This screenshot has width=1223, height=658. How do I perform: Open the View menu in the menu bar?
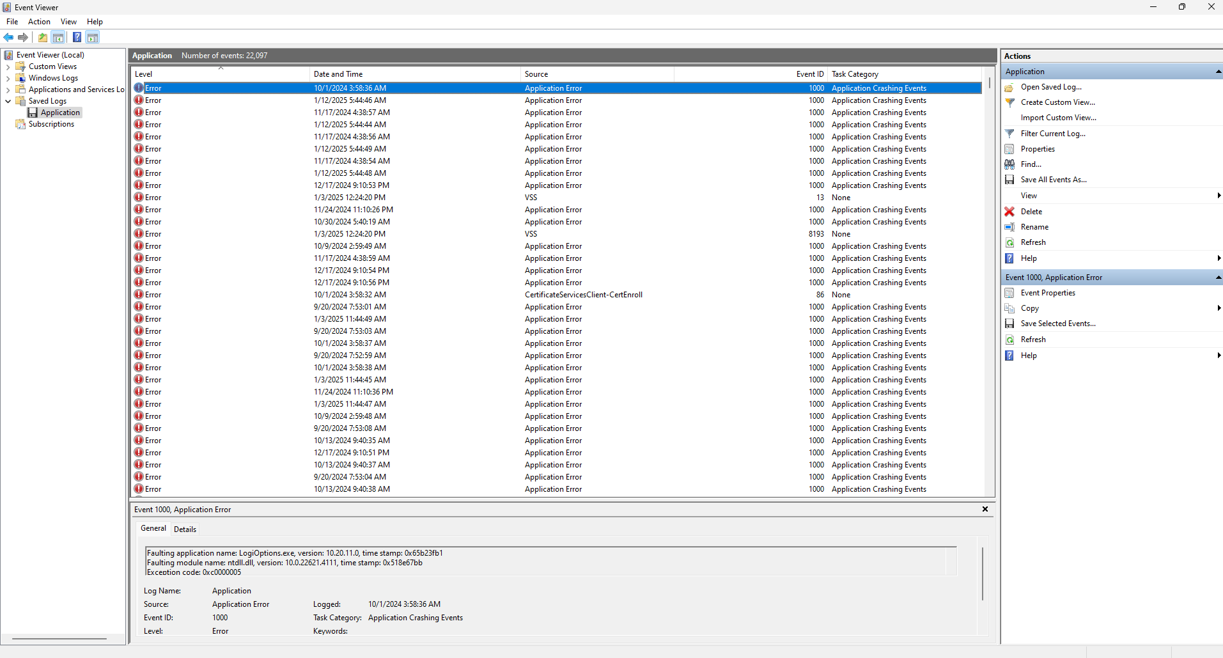68,22
